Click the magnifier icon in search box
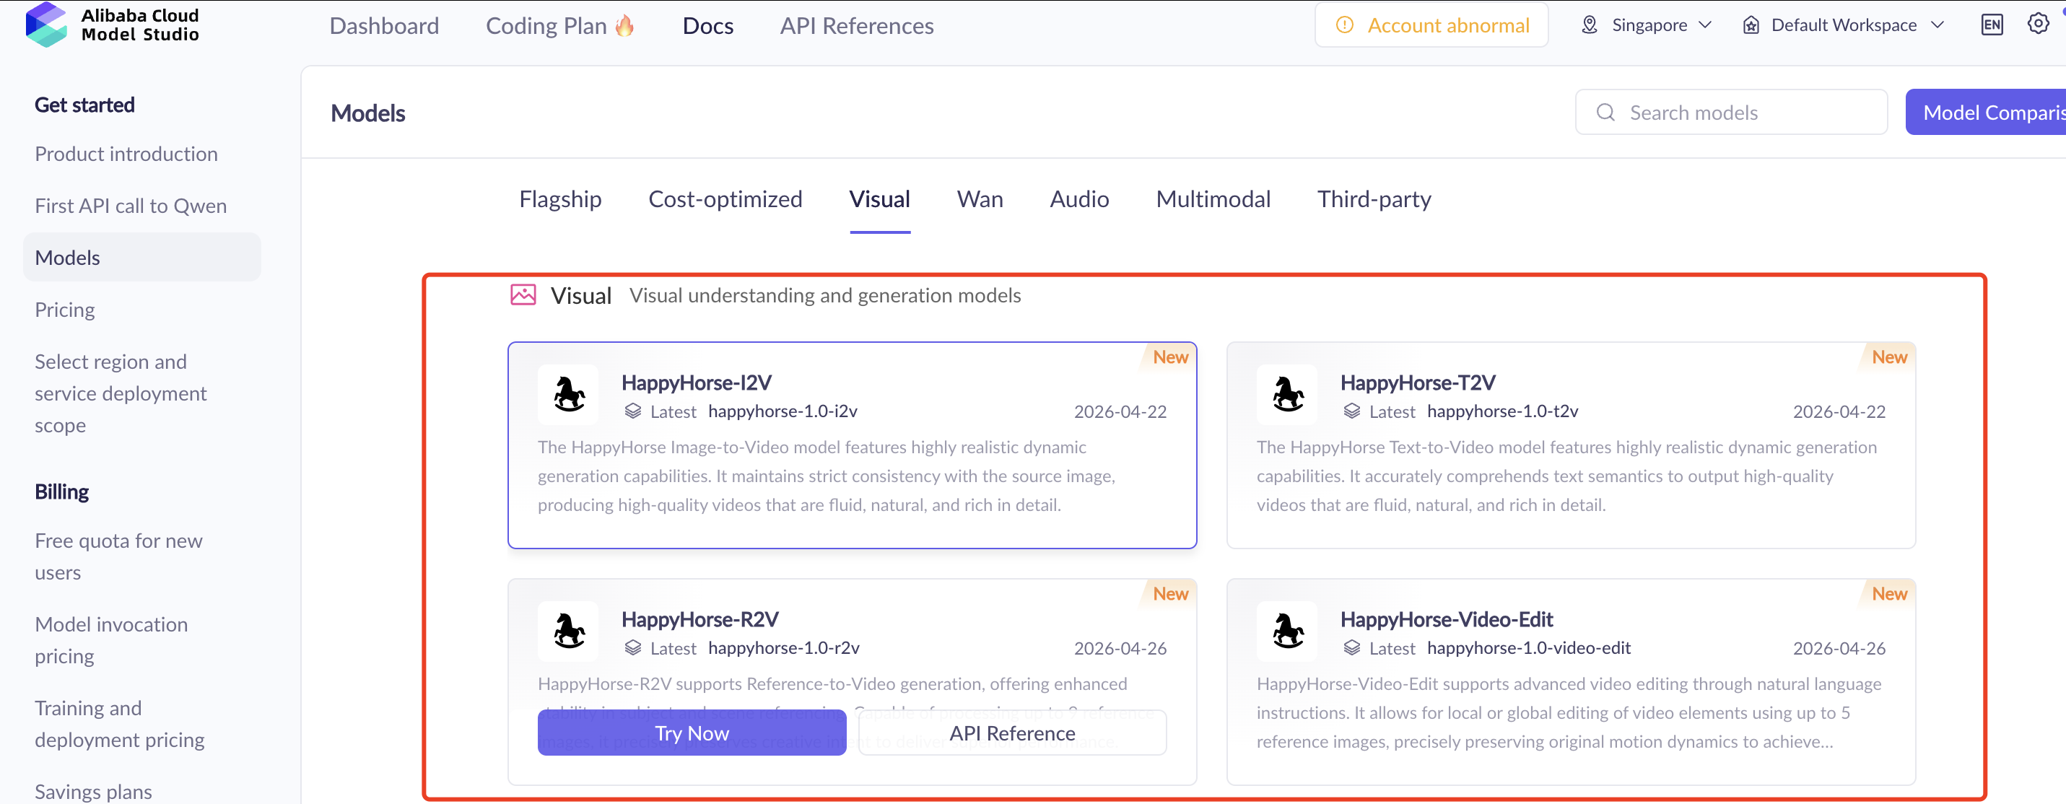This screenshot has width=2066, height=804. pyautogui.click(x=1605, y=112)
